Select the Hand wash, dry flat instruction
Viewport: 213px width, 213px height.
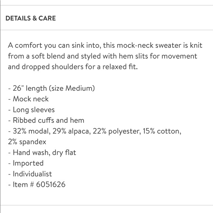pyautogui.click(x=42, y=152)
